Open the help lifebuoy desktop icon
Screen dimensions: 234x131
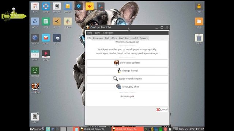tap(46, 6)
